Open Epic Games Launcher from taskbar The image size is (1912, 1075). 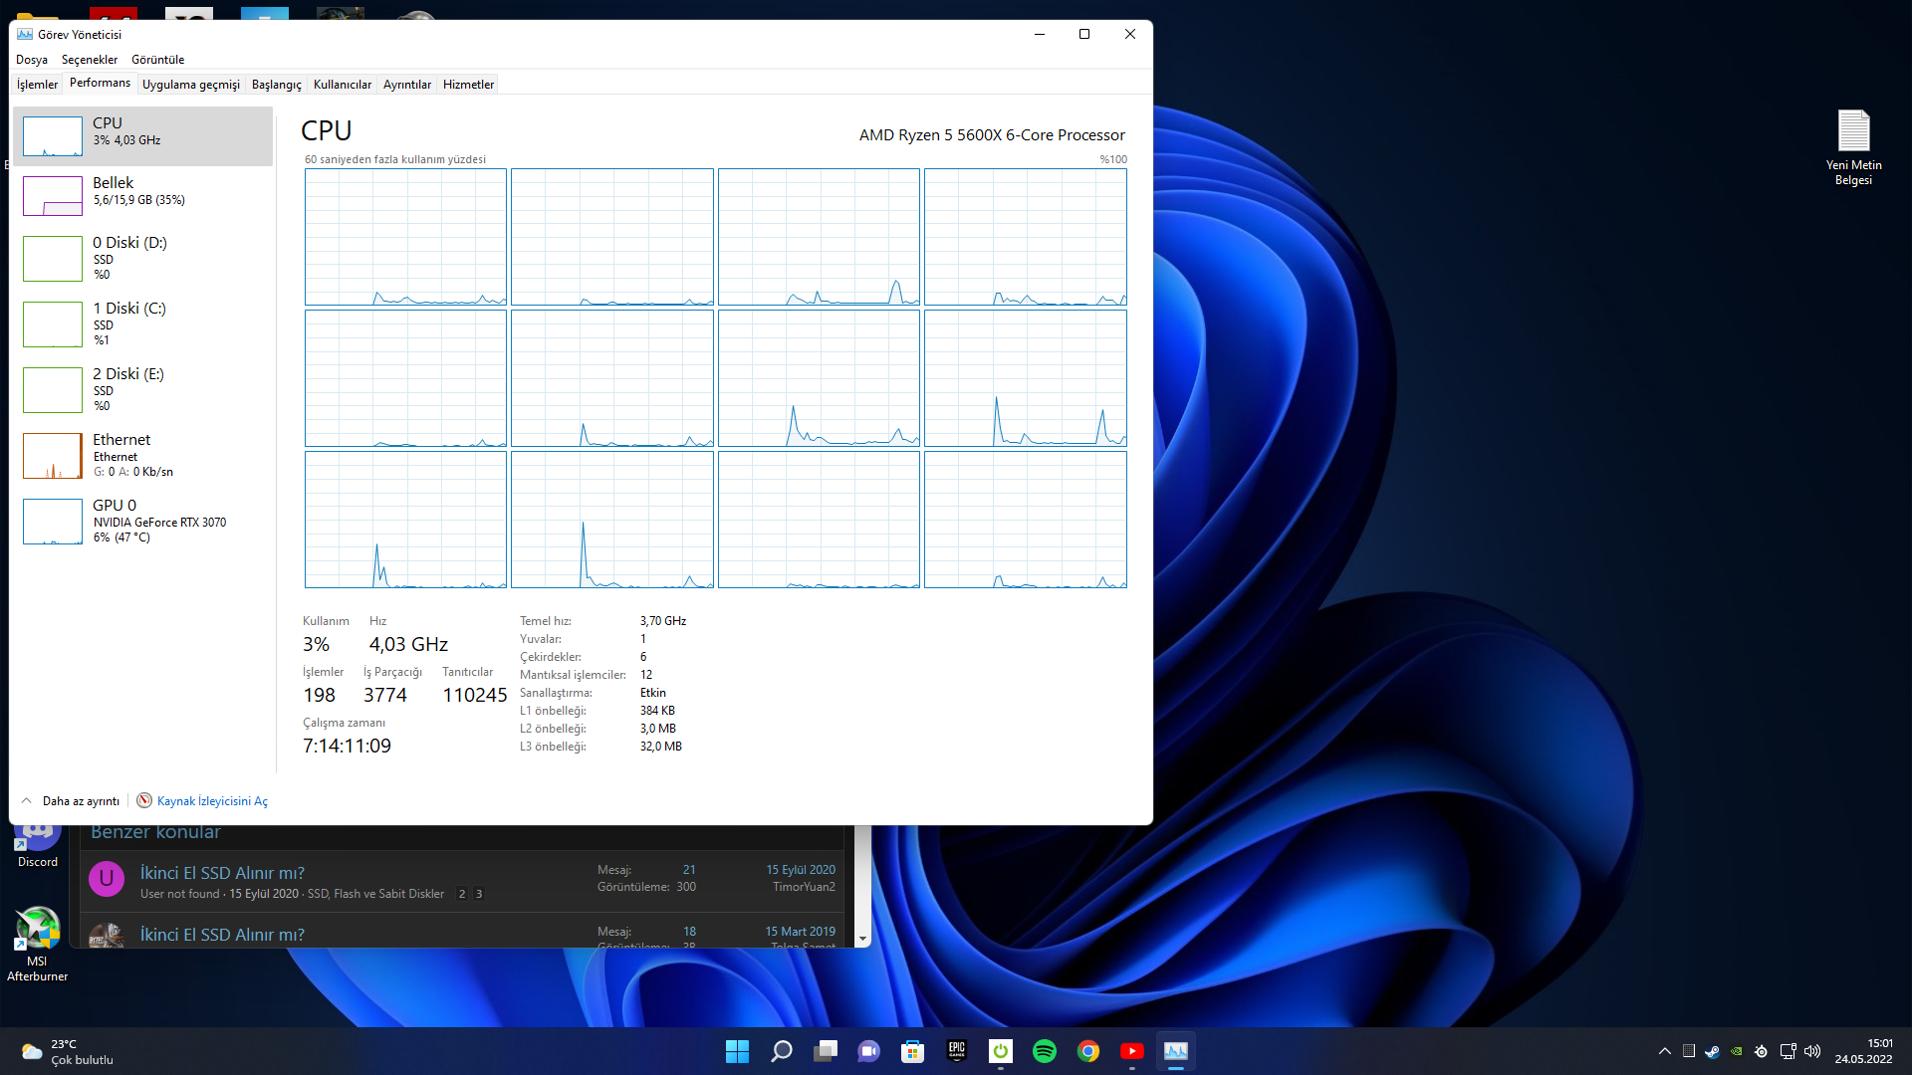click(957, 1051)
